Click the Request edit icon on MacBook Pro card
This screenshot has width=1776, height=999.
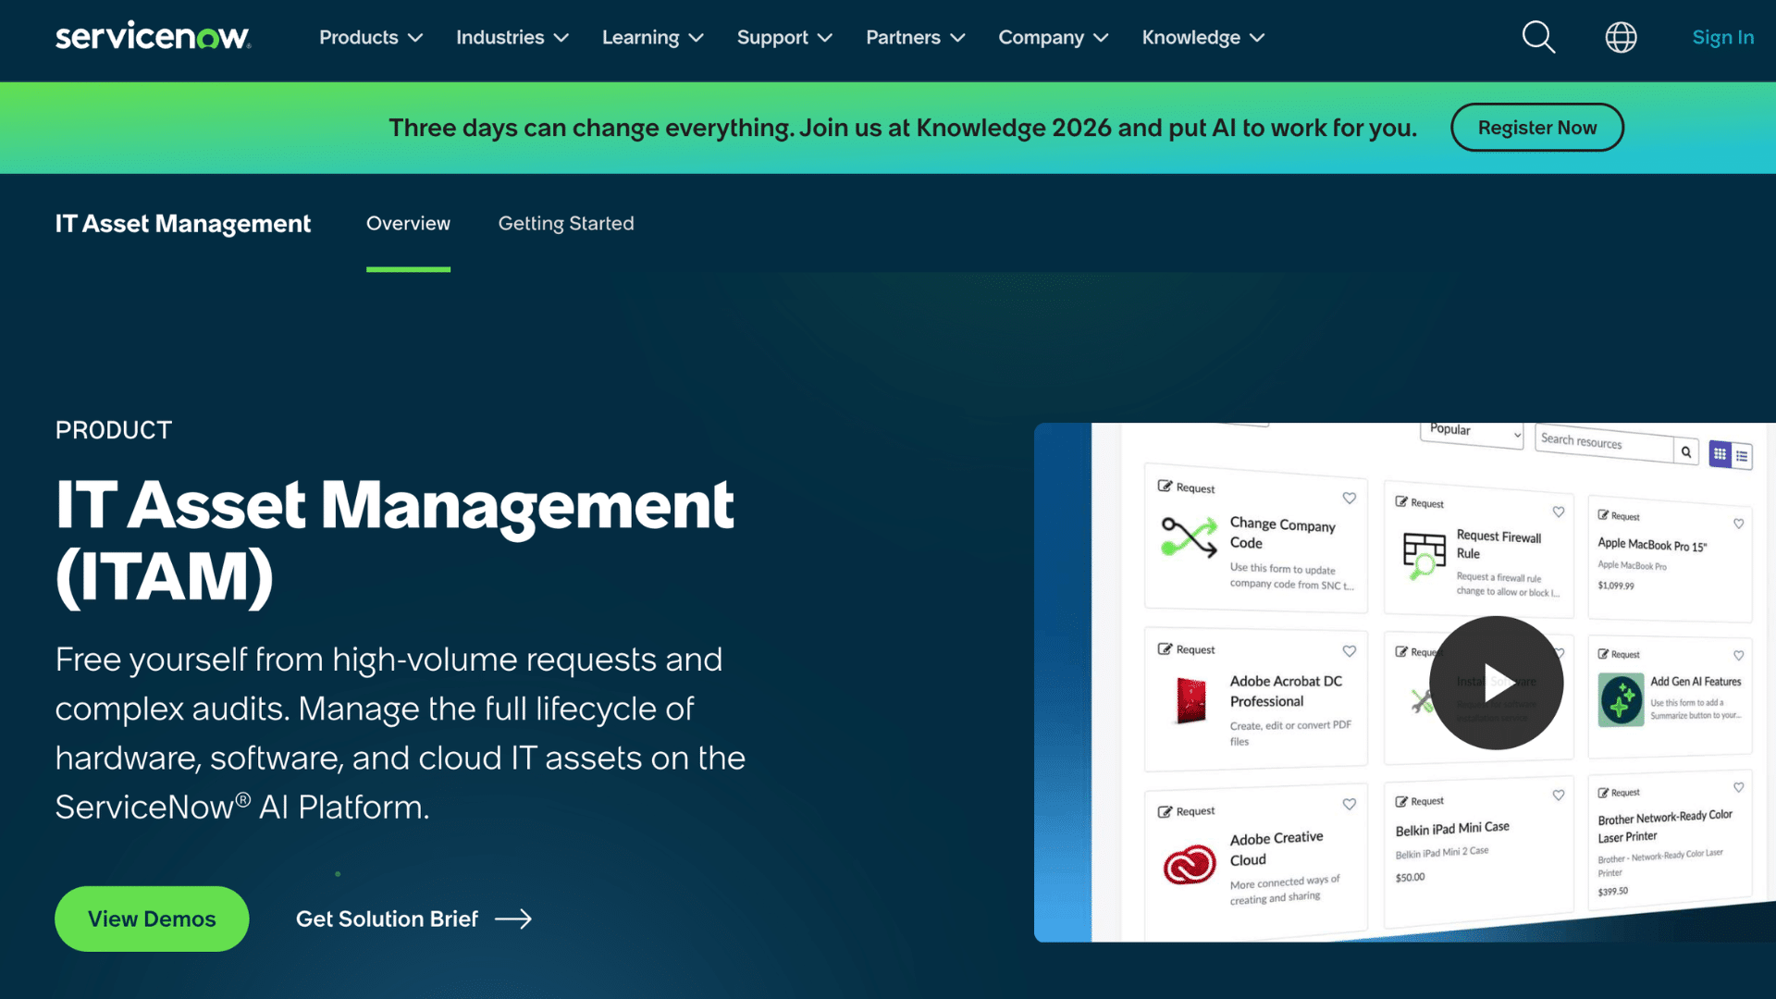pyautogui.click(x=1603, y=514)
